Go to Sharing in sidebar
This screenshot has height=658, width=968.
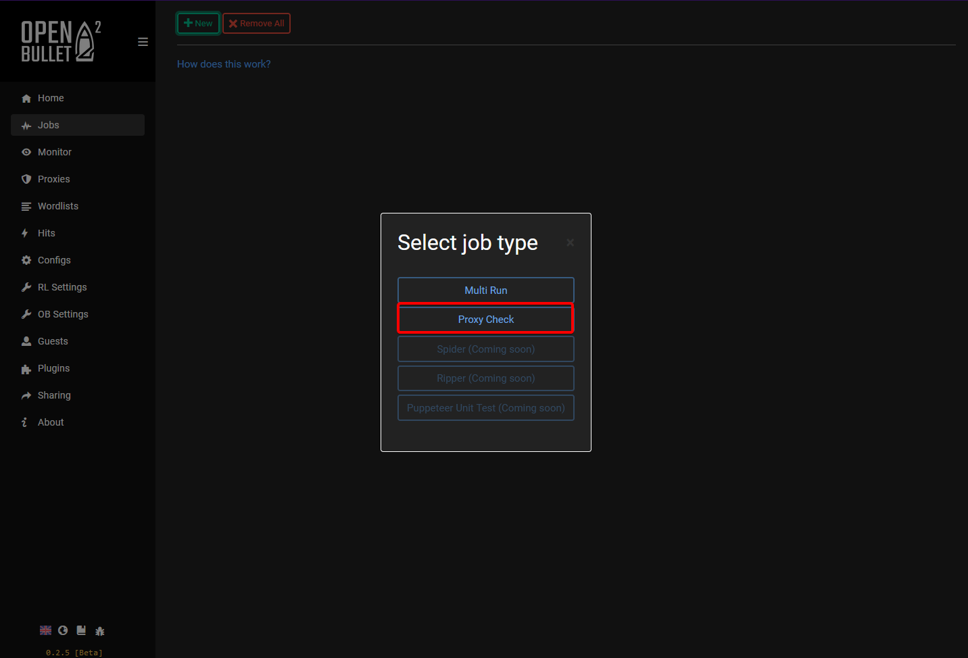78,395
